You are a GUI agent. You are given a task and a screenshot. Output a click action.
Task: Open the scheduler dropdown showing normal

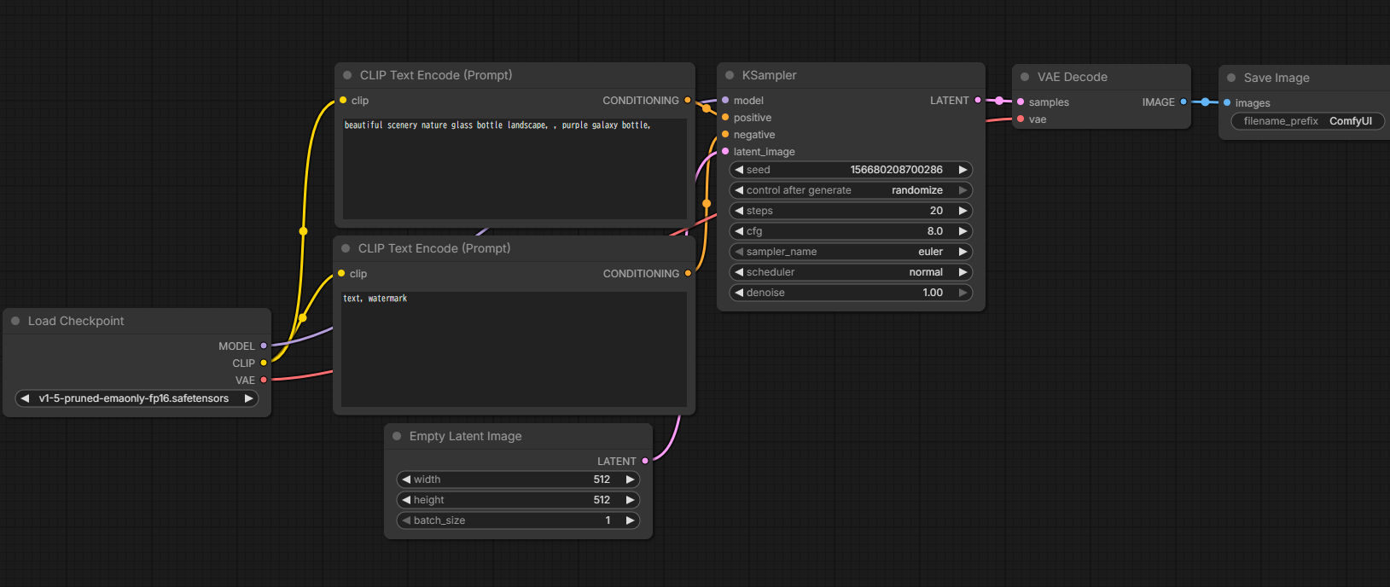[851, 272]
